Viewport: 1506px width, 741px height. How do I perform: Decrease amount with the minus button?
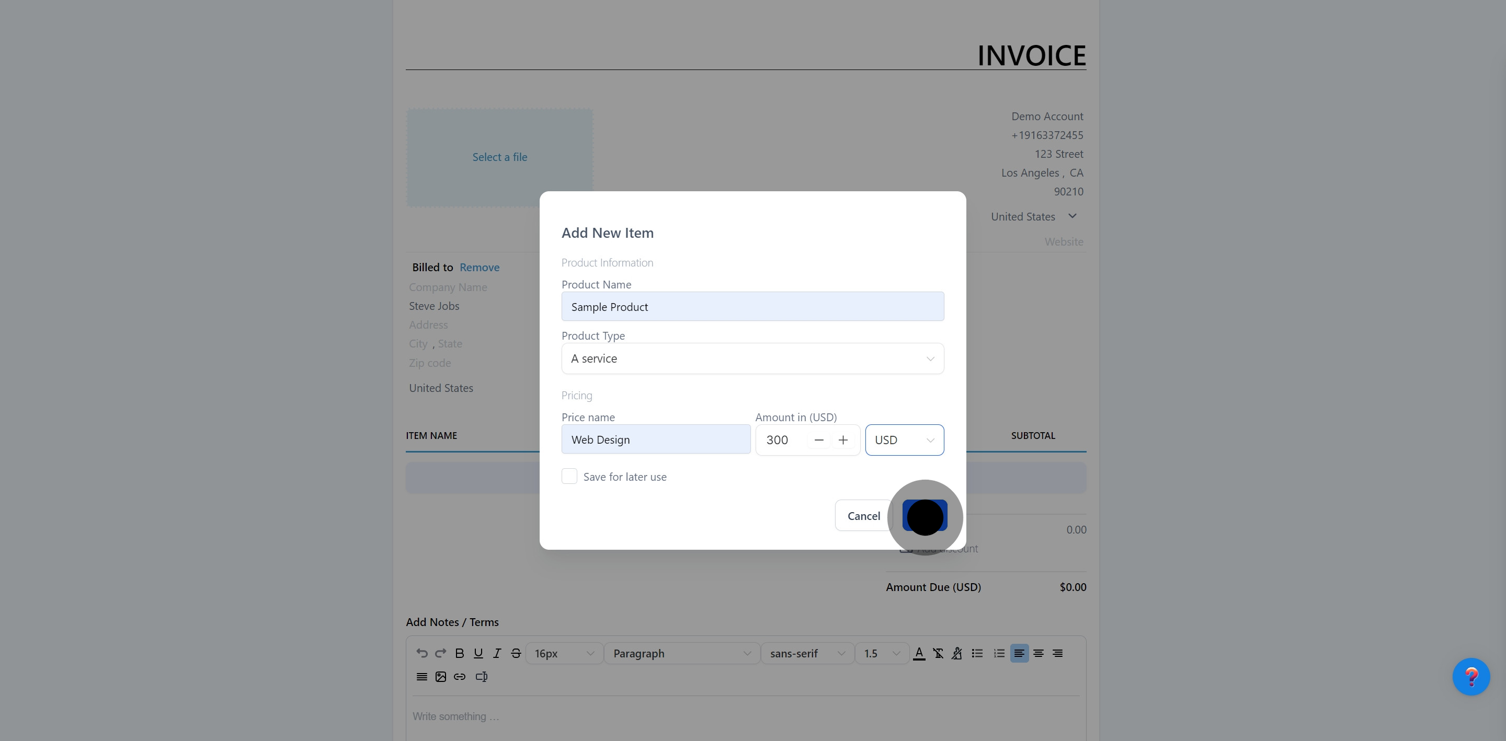pyautogui.click(x=818, y=440)
